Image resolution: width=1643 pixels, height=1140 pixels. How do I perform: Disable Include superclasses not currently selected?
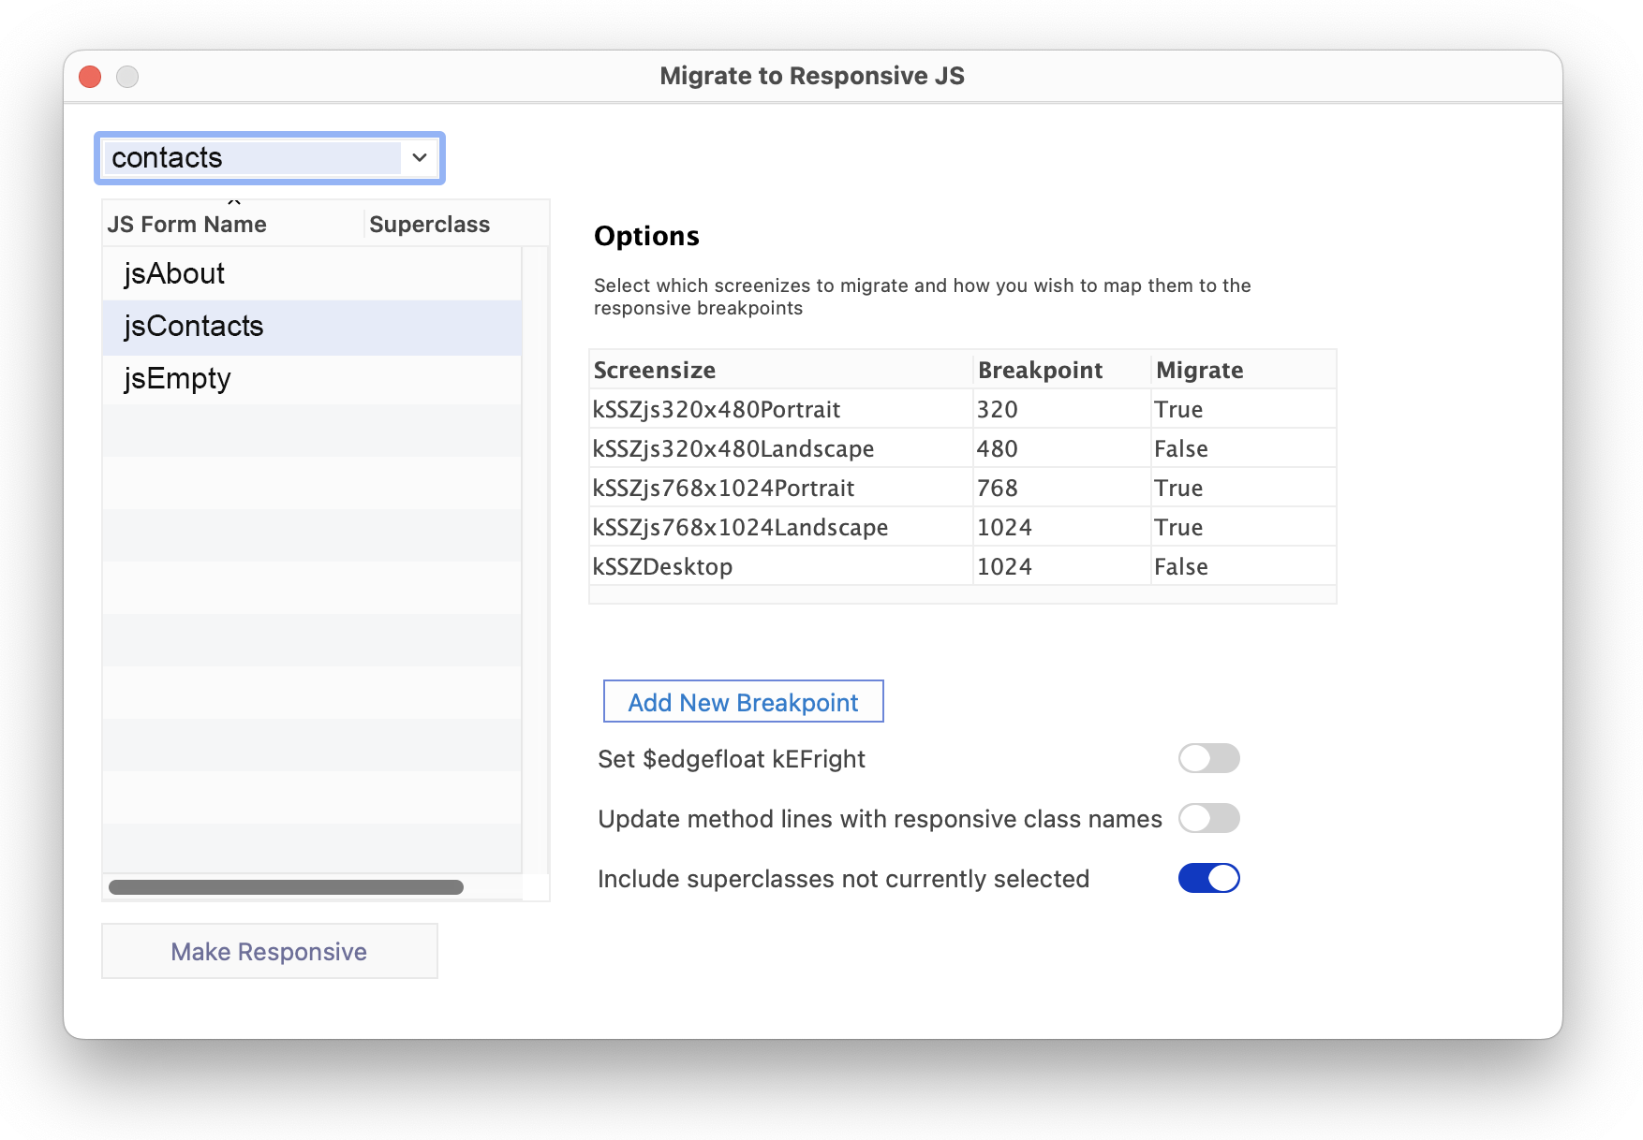click(x=1208, y=878)
